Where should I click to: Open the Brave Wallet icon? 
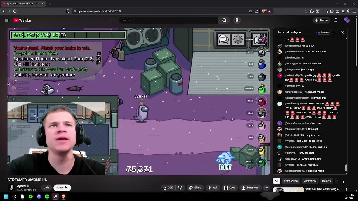click(337, 11)
